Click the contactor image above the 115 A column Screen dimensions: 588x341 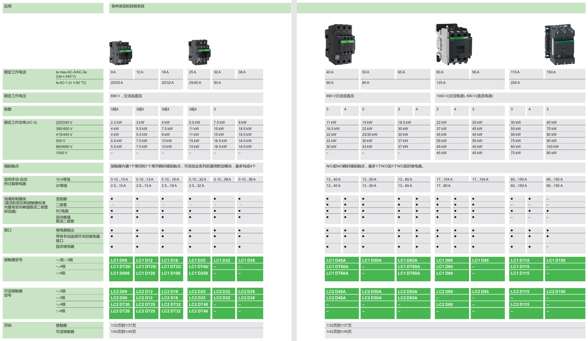(560, 44)
